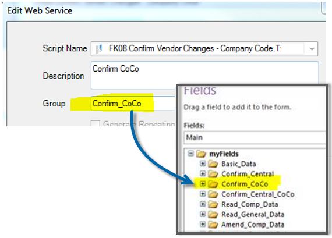Viewport: 332px width, 238px height.
Task: Click the highlighted Confirm_CoCo folder icon
Action: pos(213,184)
